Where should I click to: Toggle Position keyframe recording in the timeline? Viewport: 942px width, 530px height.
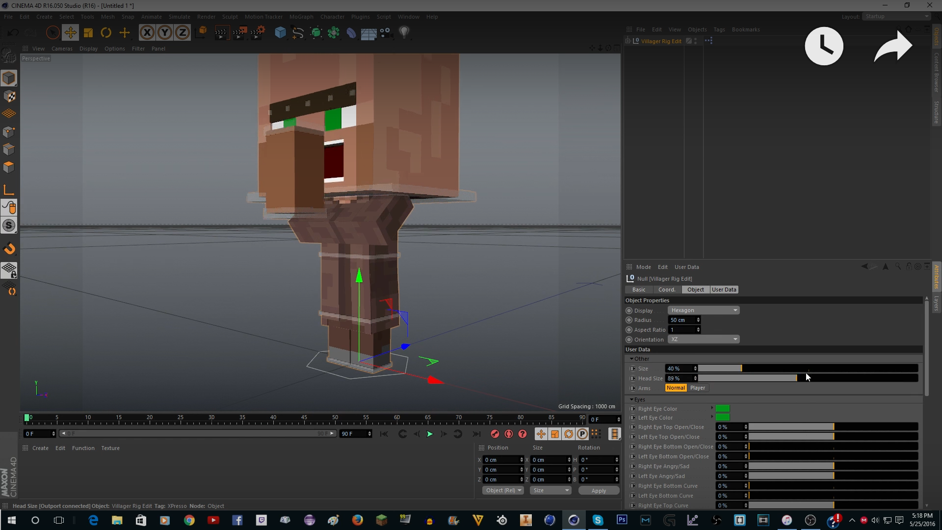(x=541, y=434)
